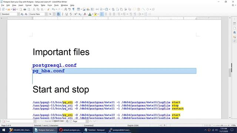Screen dimensions: 237x133
Task: Open the Font Size dropdown arrow
Action: pyautogui.click(x=54, y=14)
